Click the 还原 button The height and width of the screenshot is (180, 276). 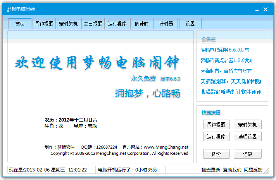coord(247,154)
